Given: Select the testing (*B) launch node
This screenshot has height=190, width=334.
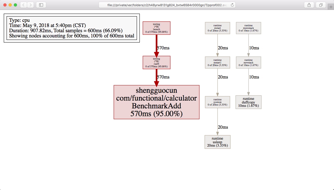Looking at the screenshot, I should 157,28.
